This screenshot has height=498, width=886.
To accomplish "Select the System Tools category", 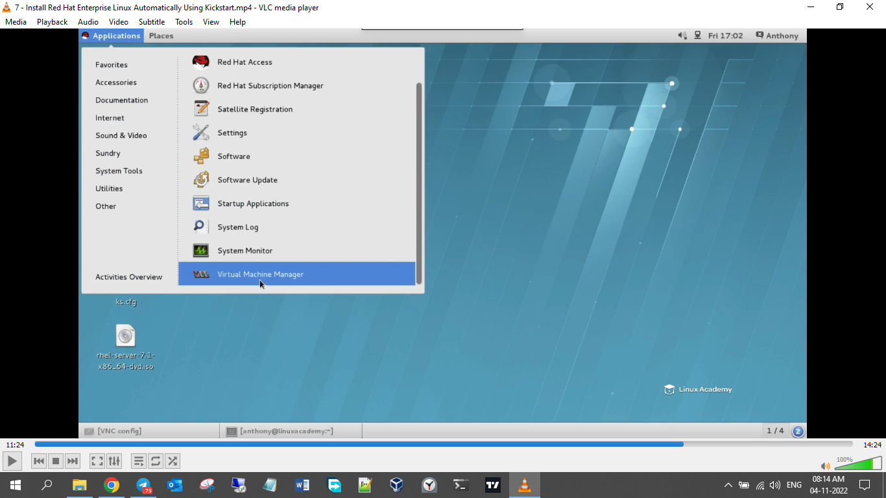I will [119, 171].
